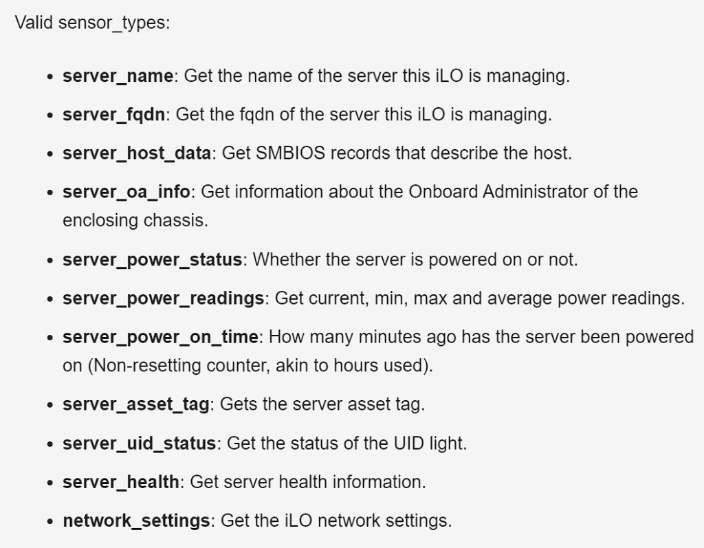Click the bold server_power_readings term
Viewport: 704px width, 548px height.
pos(164,298)
